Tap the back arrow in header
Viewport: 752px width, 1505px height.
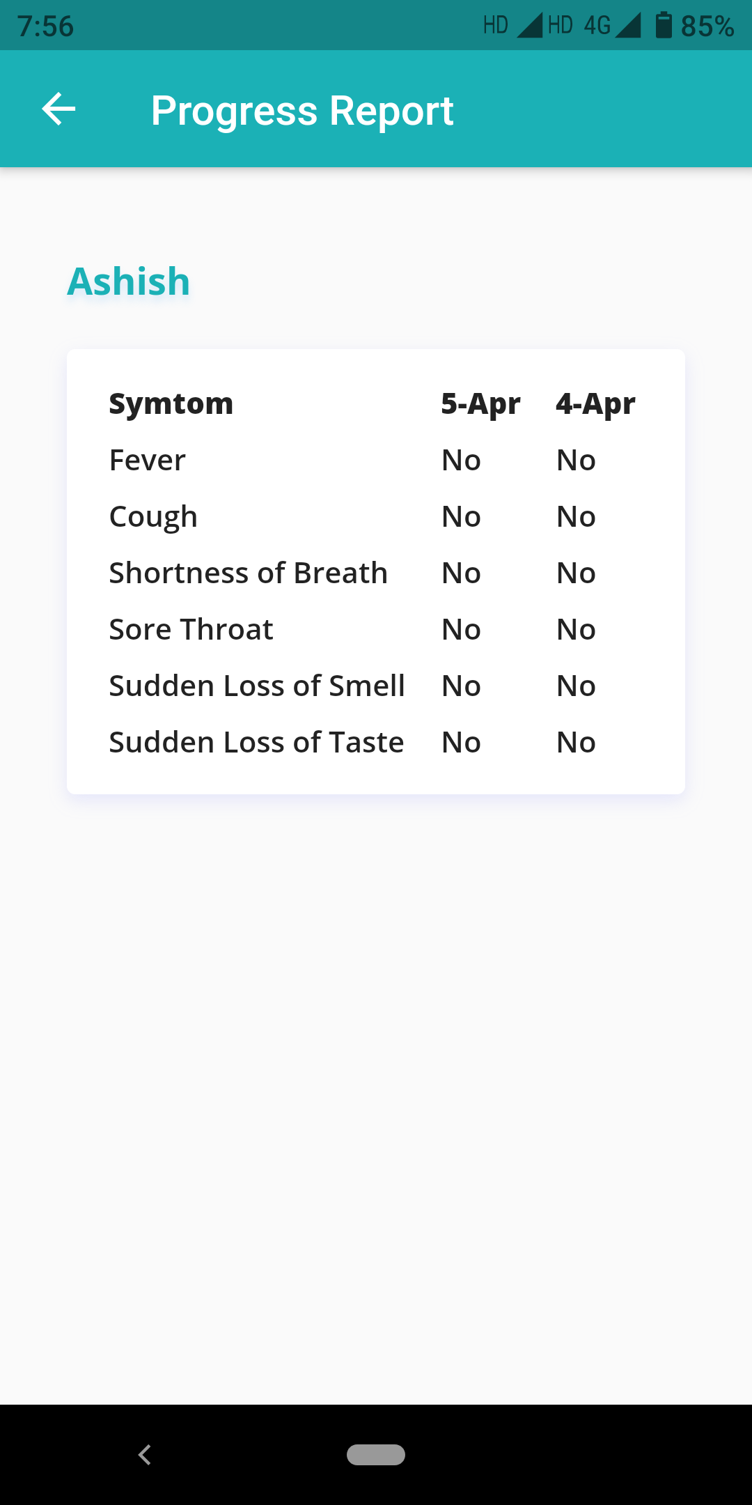pos(58,109)
